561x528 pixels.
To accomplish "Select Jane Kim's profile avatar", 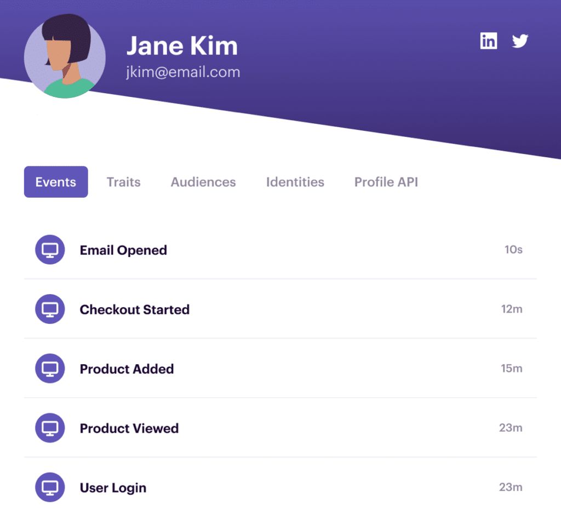I will [x=65, y=56].
